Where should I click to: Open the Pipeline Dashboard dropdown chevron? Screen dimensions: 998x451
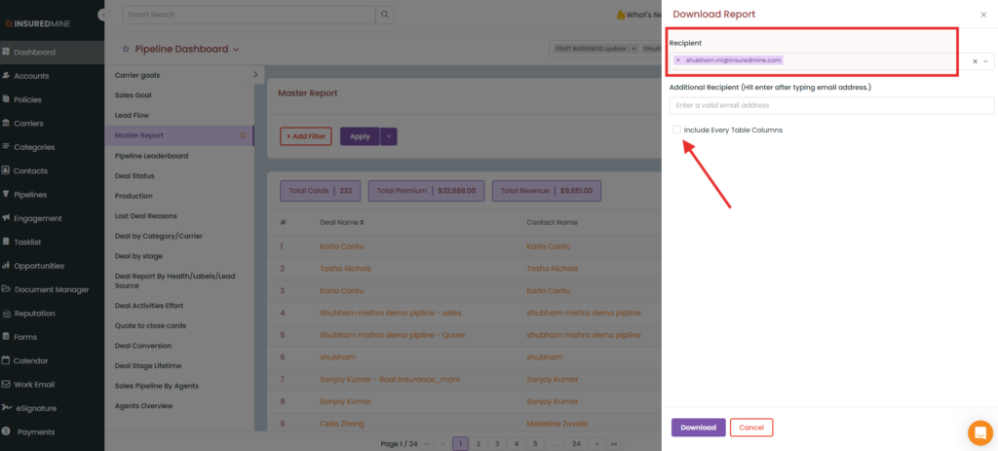pyautogui.click(x=236, y=49)
